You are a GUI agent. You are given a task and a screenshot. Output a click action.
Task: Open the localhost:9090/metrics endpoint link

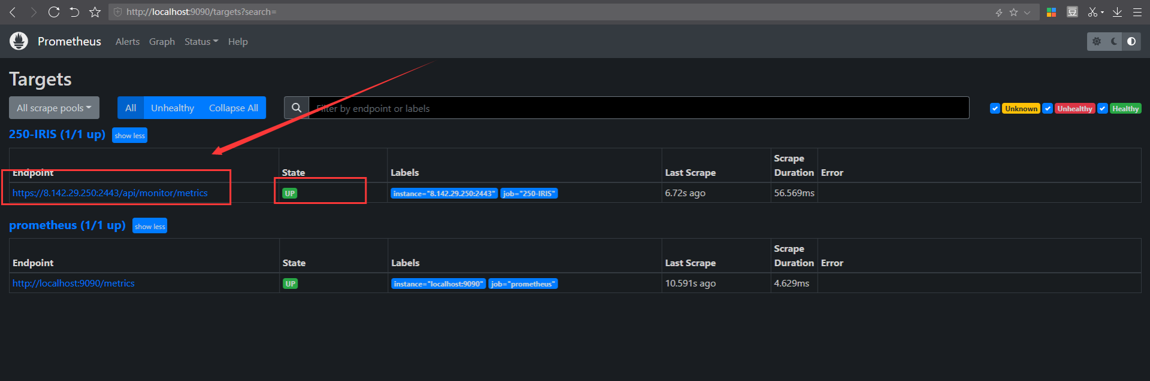[x=74, y=283]
